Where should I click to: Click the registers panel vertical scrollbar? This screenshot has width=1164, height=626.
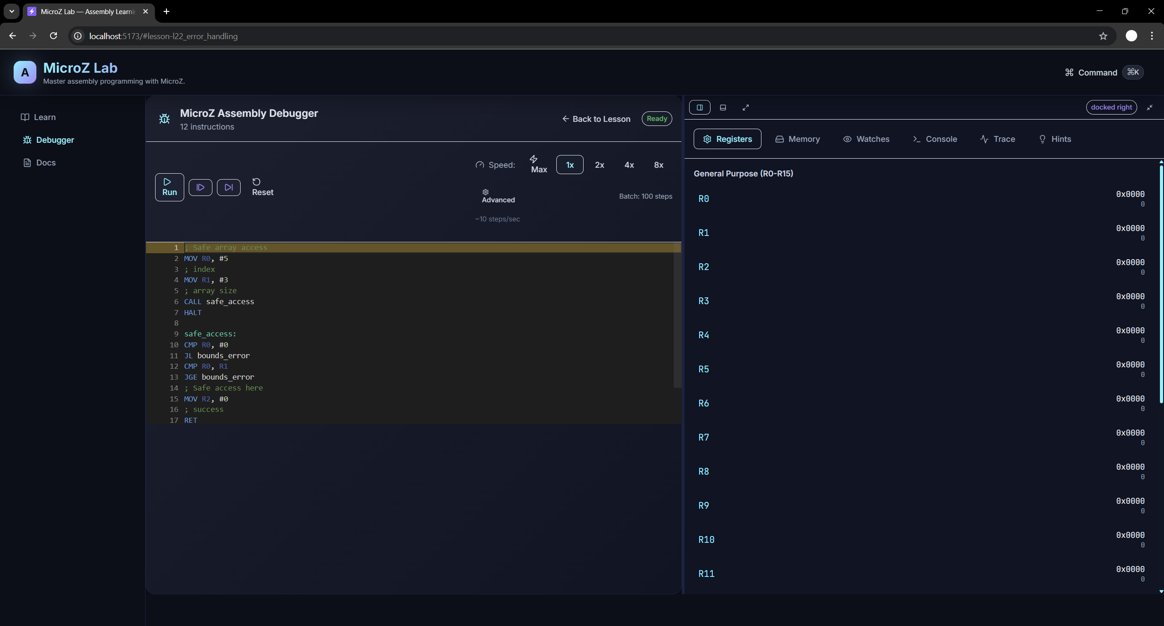coord(1160,284)
